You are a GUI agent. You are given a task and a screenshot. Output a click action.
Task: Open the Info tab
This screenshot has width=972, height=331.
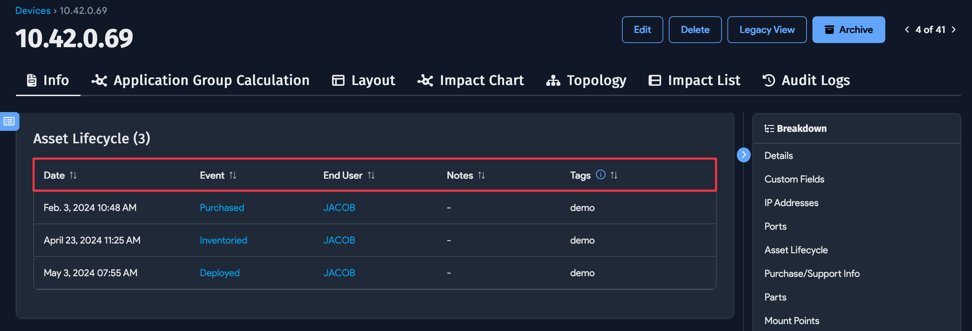[48, 80]
